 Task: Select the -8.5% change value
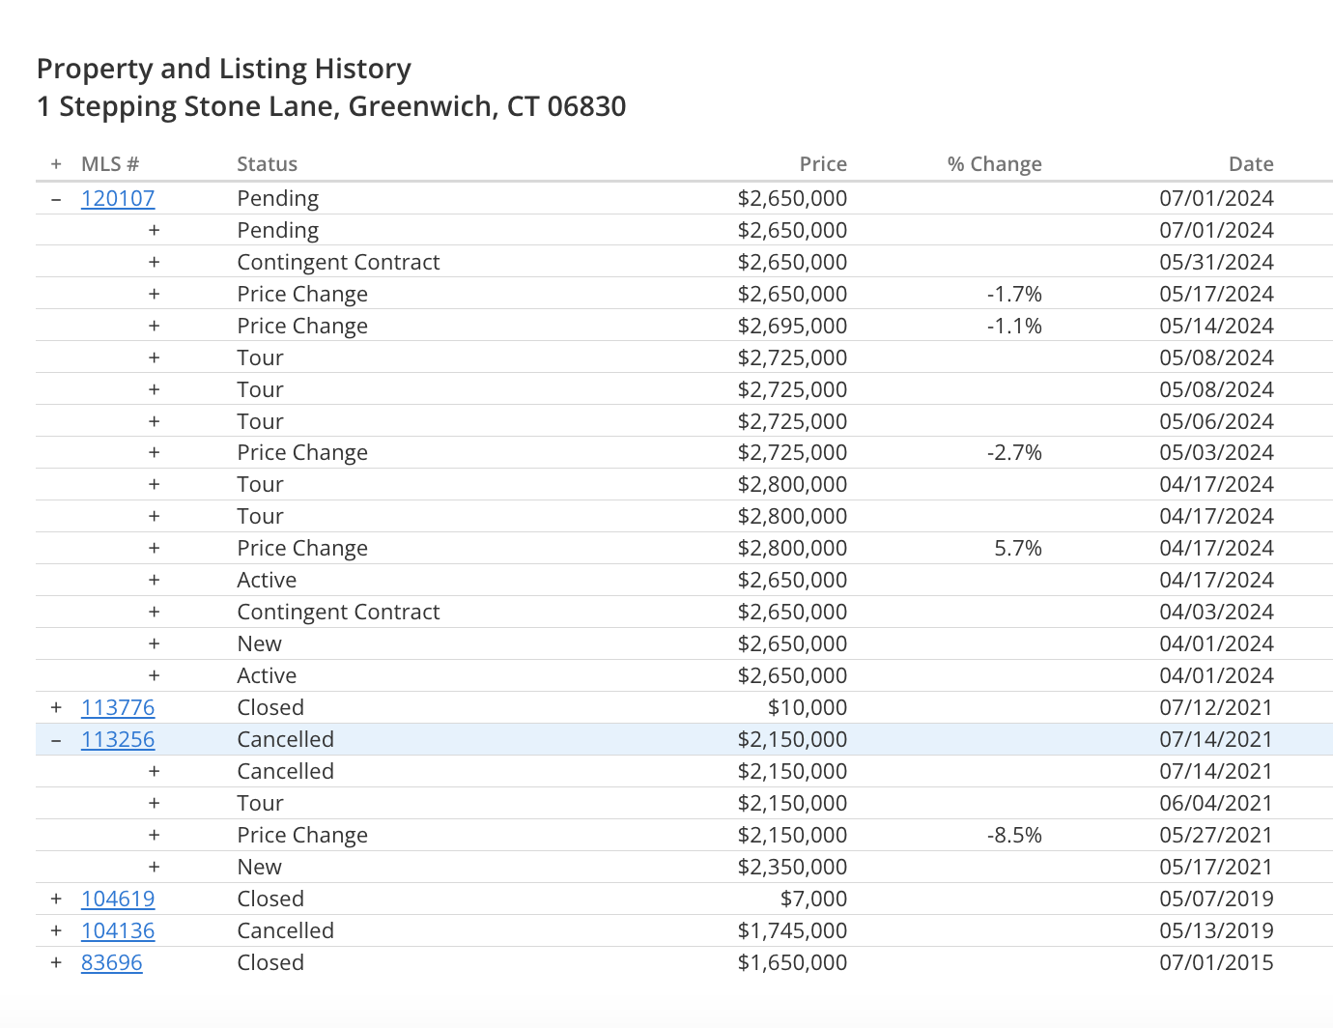coord(1014,835)
